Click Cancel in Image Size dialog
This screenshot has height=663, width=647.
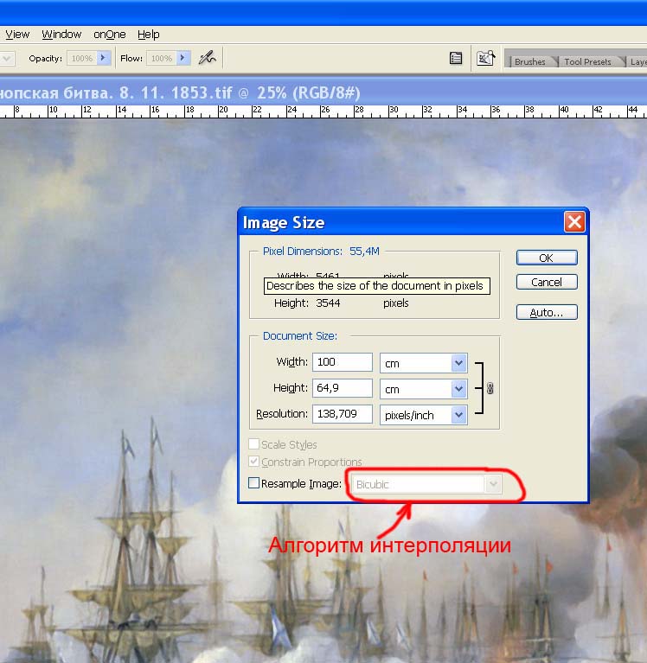pyautogui.click(x=547, y=282)
